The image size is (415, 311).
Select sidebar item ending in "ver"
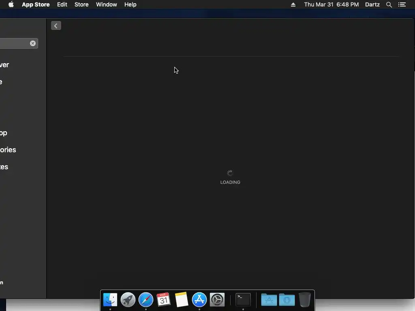coord(4,65)
